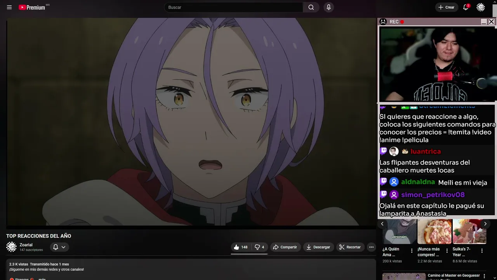This screenshot has width=497, height=280.
Task: Show previous Shorts in carousel
Action: (382, 224)
